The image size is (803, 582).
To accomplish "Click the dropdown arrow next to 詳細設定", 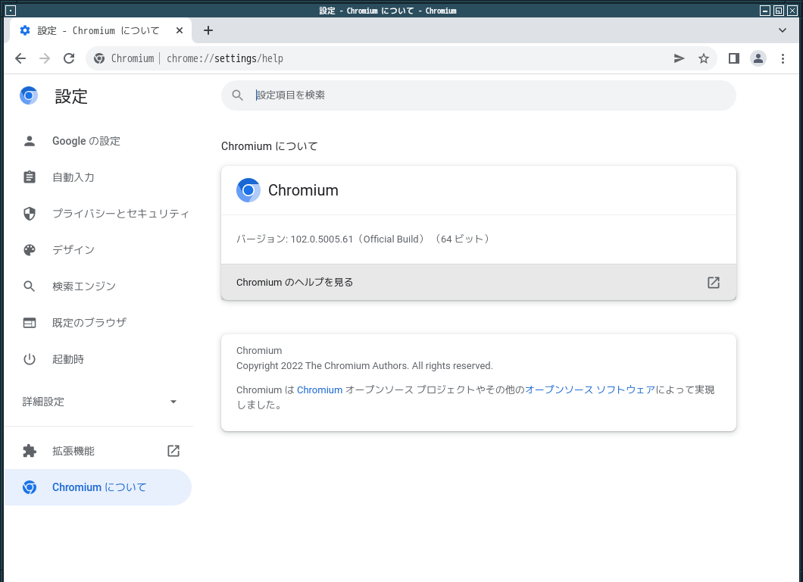I will [173, 402].
